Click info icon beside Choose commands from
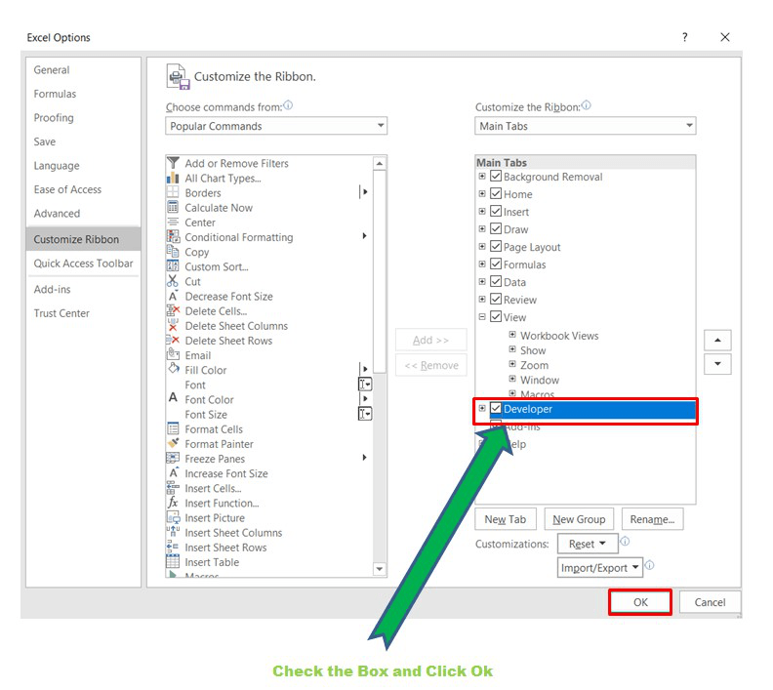The height and width of the screenshot is (690, 773). (288, 105)
